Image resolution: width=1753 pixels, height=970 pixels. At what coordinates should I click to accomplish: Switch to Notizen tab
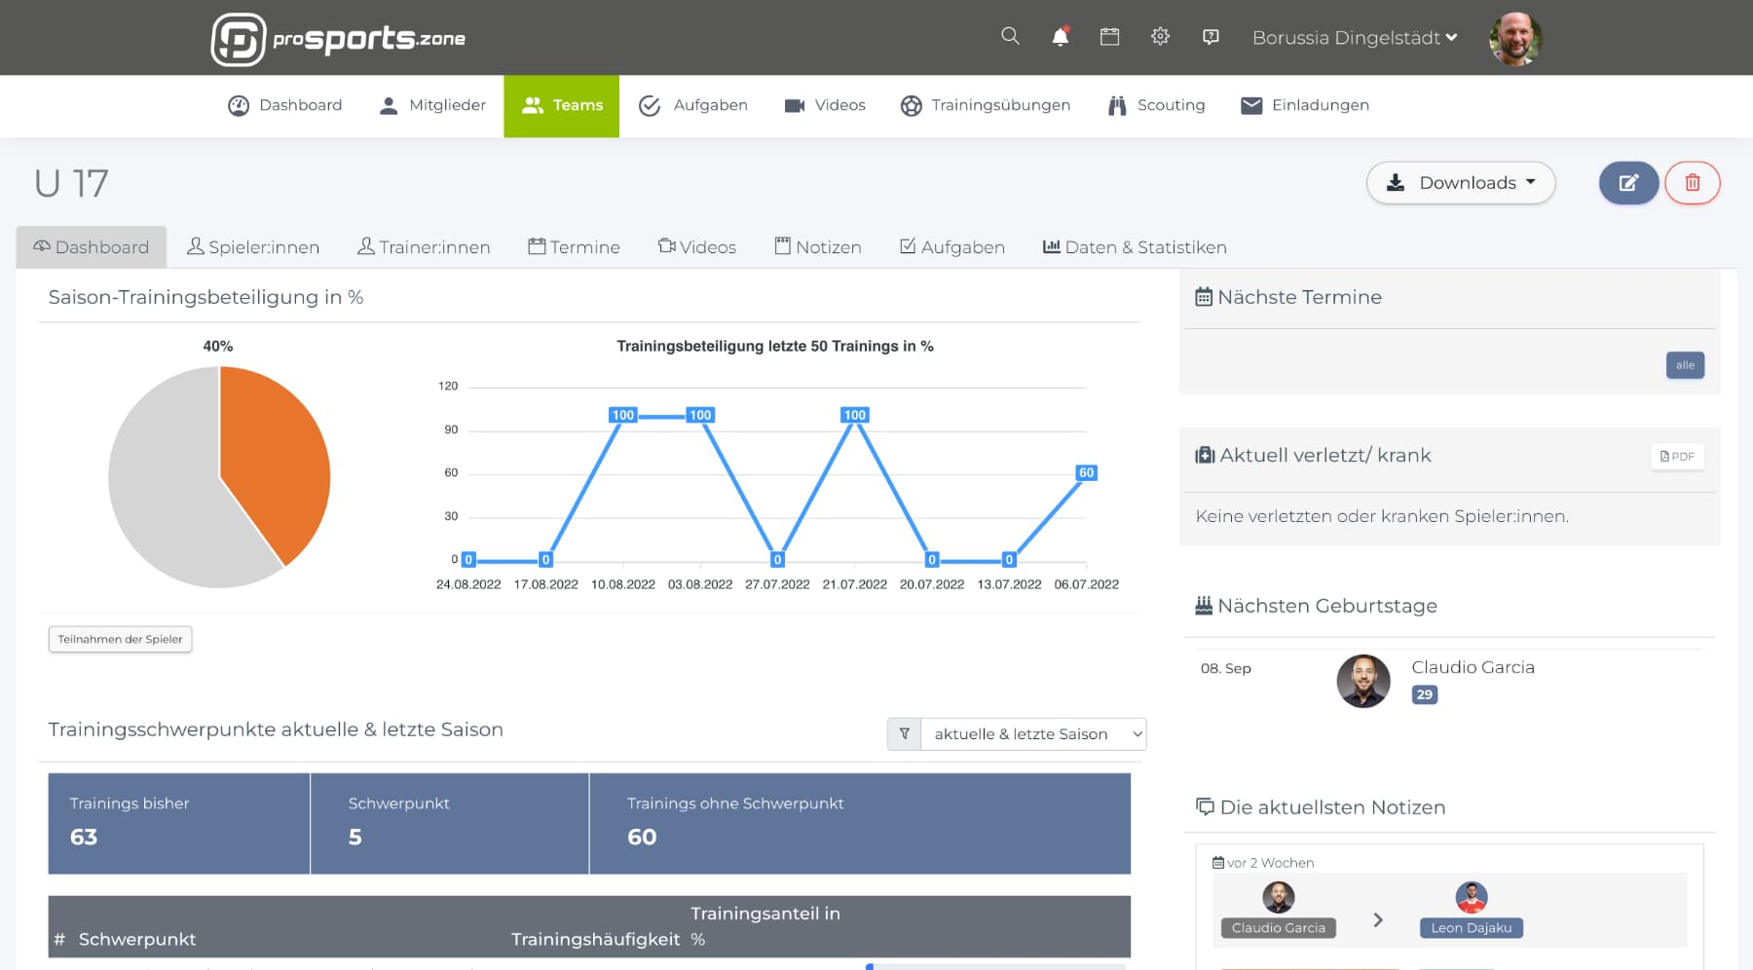coord(818,247)
